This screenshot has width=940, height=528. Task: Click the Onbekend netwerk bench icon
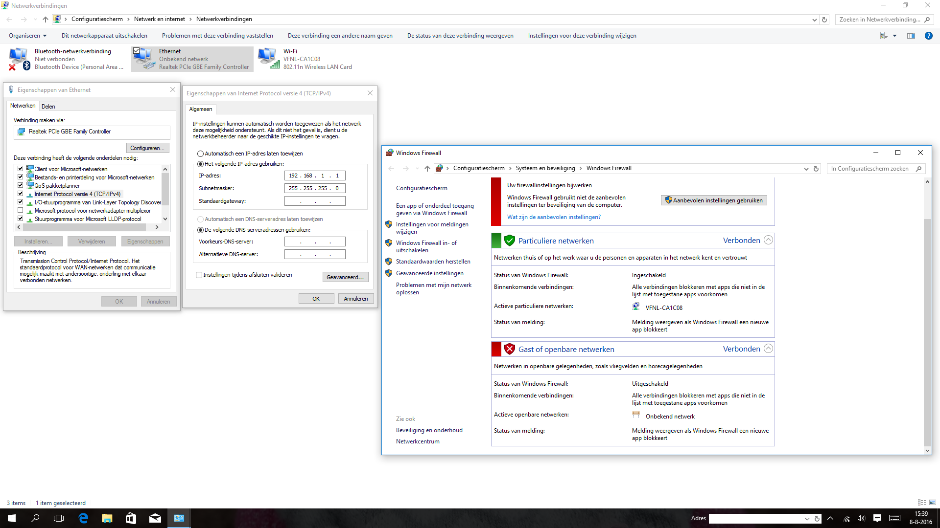tap(636, 415)
